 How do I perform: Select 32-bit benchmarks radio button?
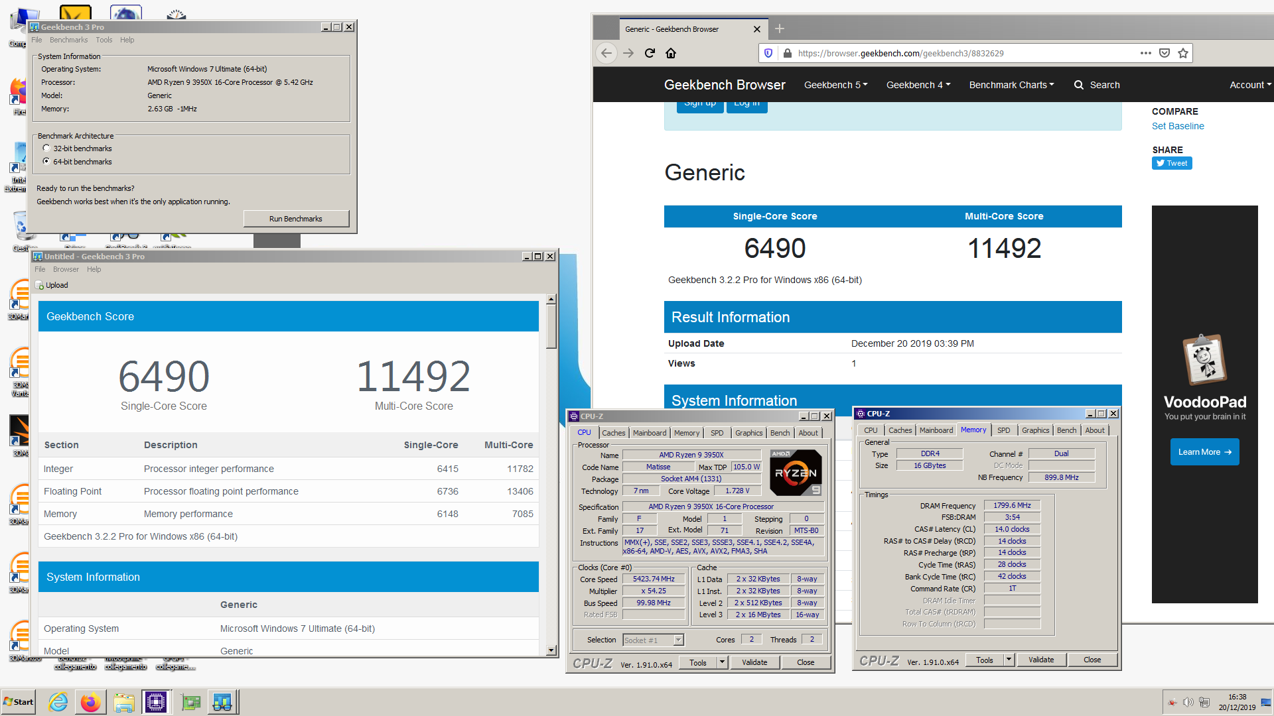click(x=46, y=149)
